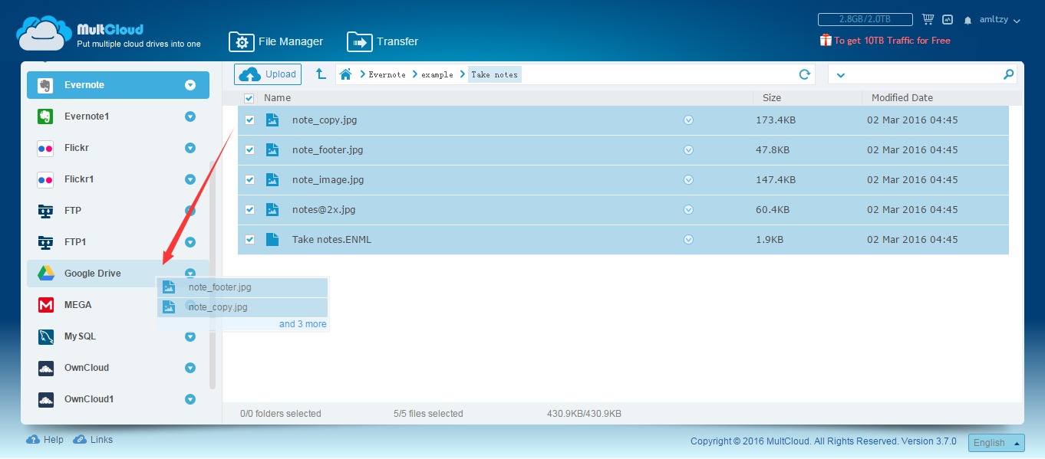
Task: Open notifications bell icon
Action: pos(968,20)
